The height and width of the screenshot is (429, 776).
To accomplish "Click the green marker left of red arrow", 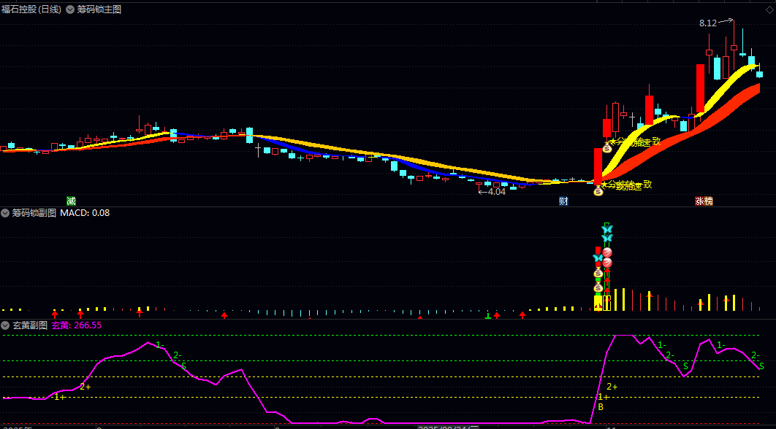I will tap(488, 315).
